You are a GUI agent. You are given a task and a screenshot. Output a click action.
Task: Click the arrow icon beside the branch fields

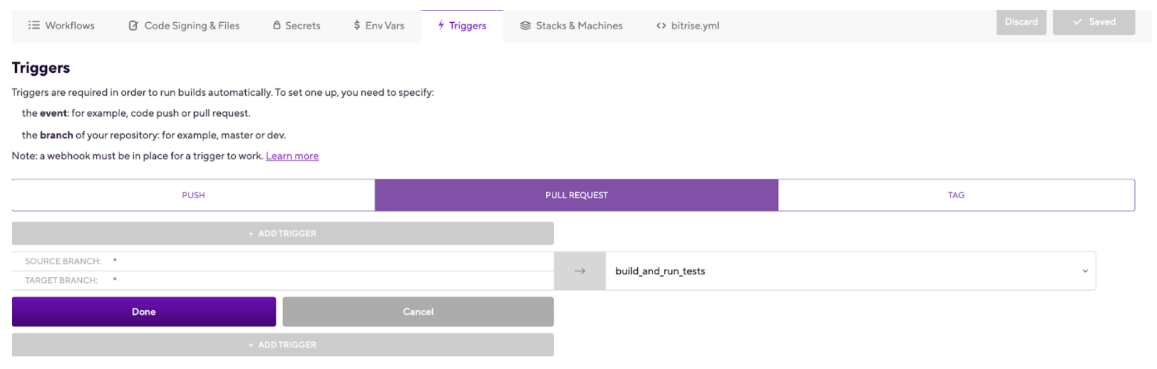[x=579, y=271]
